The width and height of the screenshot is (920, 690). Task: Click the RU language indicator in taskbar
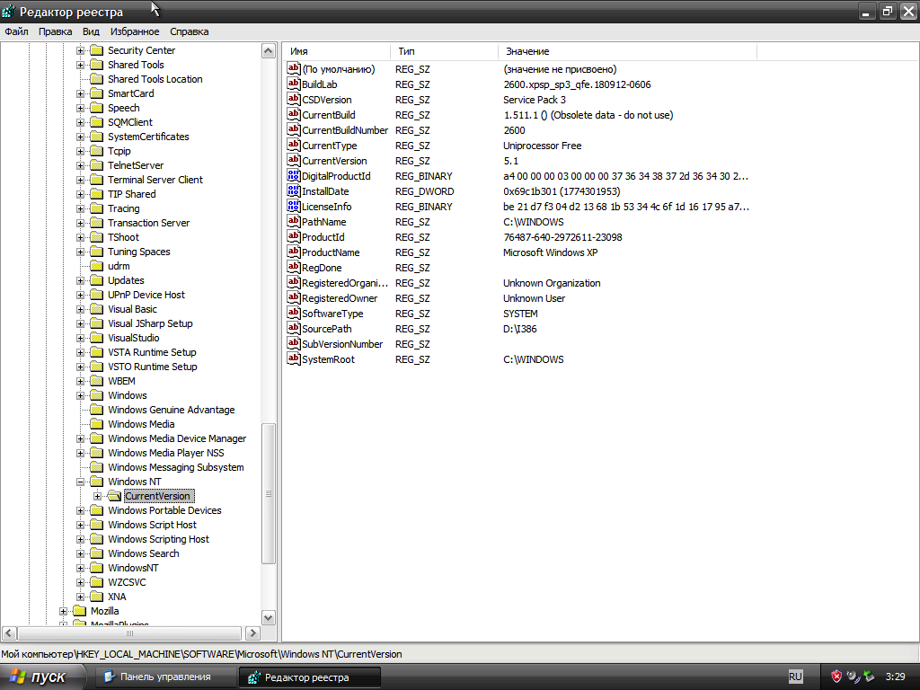(795, 677)
